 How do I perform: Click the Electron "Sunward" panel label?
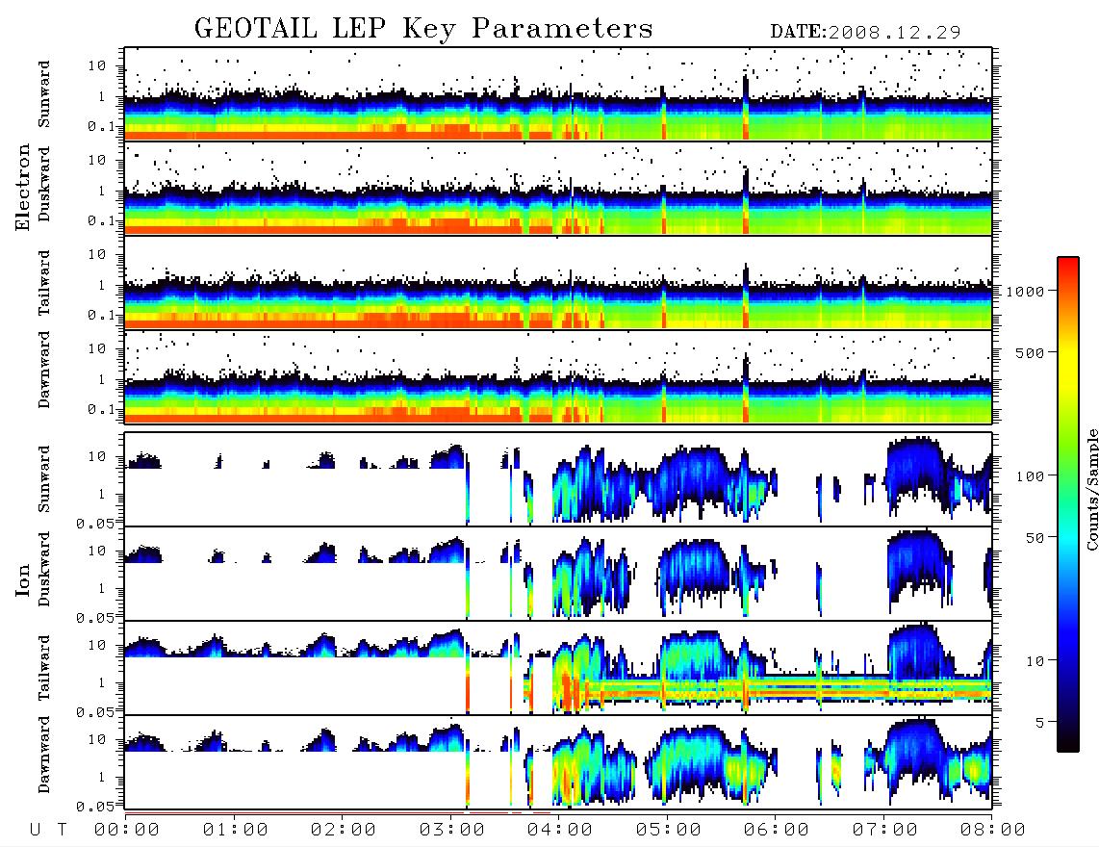click(44, 94)
